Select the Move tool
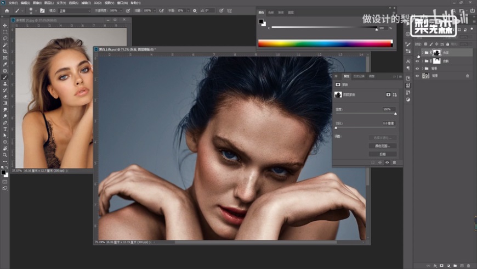Viewport: 477px width, 269px height. point(5,25)
